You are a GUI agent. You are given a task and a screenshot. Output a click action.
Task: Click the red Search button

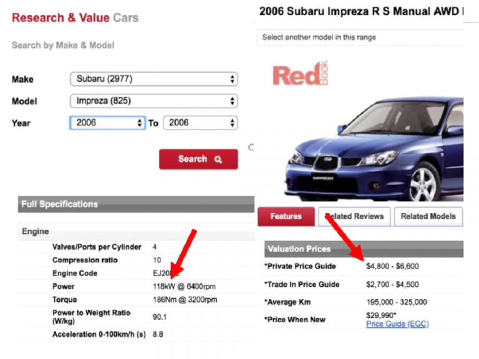click(x=198, y=159)
